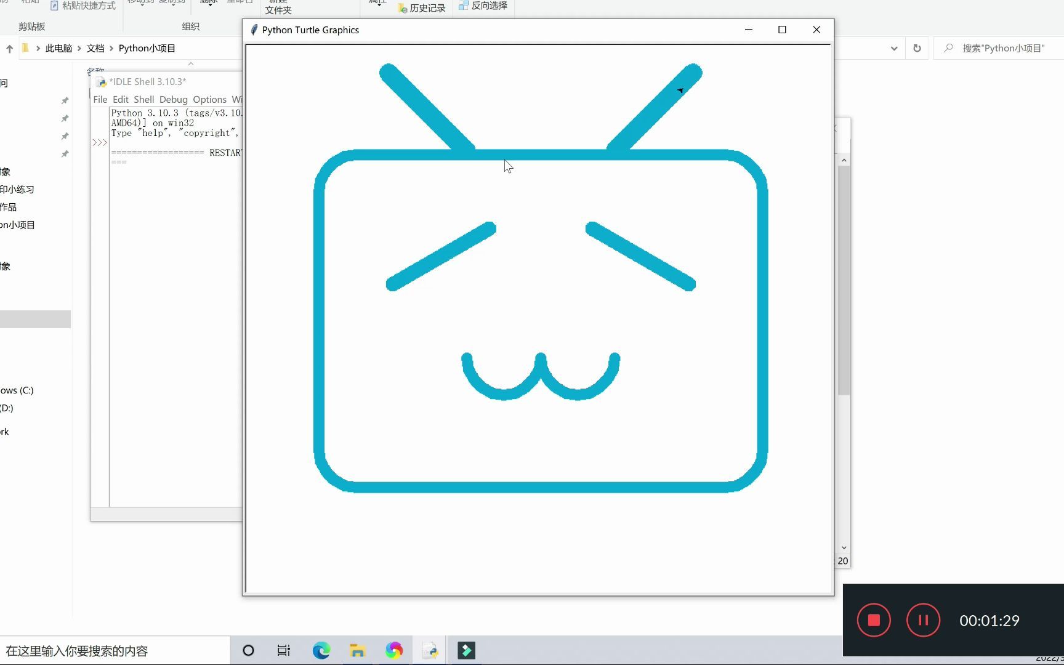Screen dimensions: 1064x665
Task: Navigate up one folder level in Explorer
Action: [9, 48]
